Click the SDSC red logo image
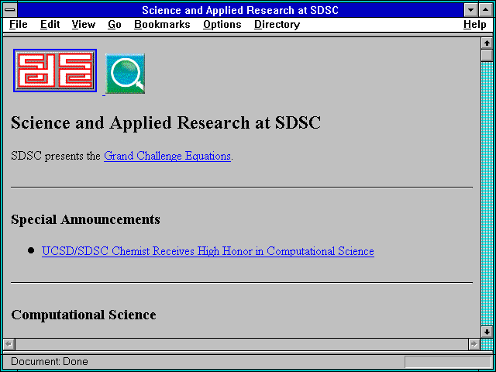Screen dimensions: 496x372 click(55, 71)
